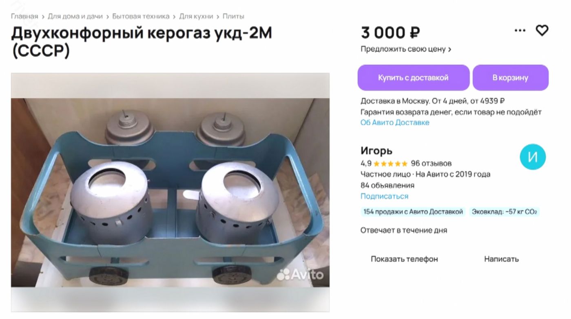Open the three-dots more options menu

click(520, 31)
